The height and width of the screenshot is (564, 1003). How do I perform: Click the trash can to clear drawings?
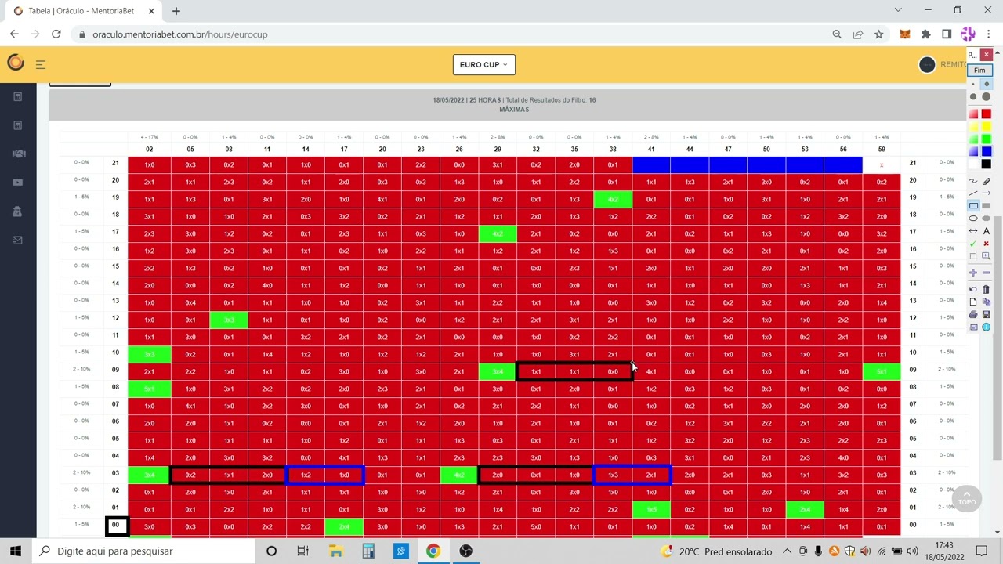click(986, 289)
